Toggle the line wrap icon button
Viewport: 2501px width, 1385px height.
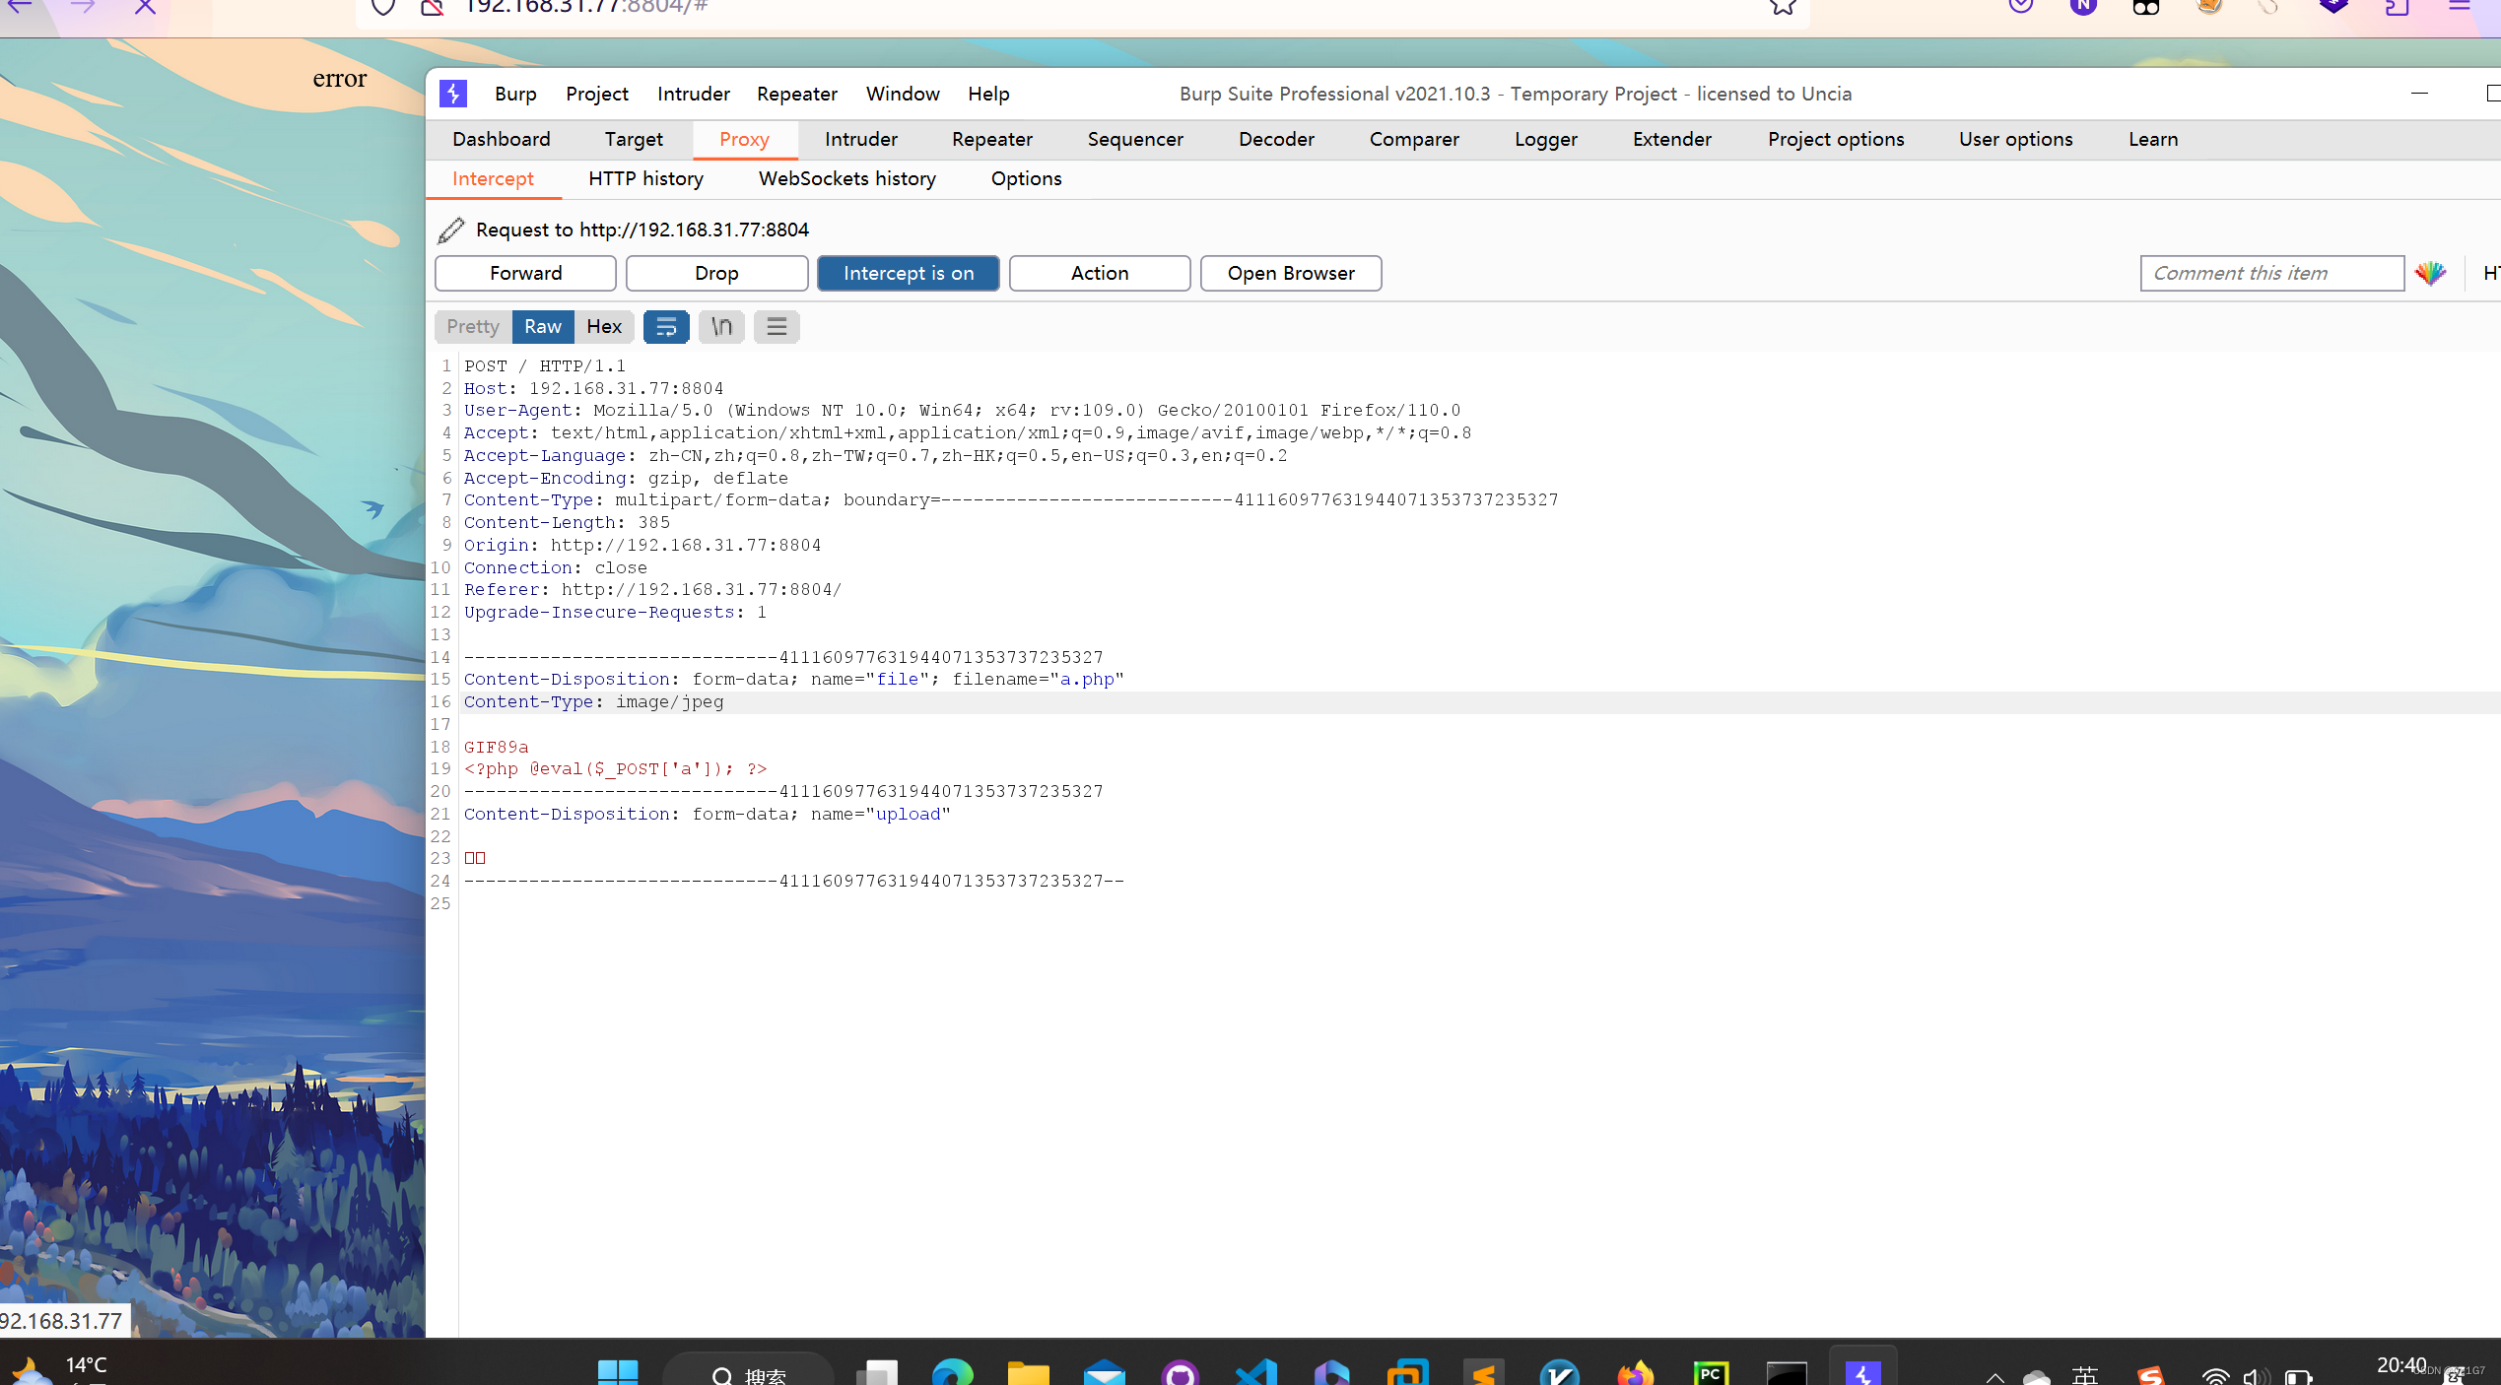click(x=666, y=327)
